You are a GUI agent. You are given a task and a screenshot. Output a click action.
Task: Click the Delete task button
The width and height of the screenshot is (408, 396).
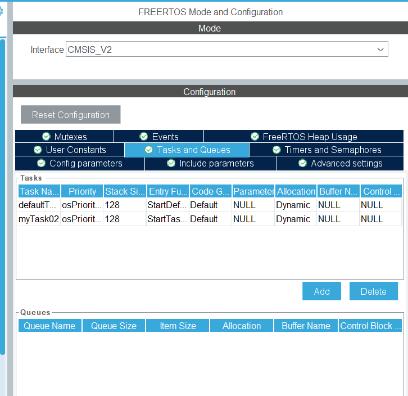pos(373,291)
